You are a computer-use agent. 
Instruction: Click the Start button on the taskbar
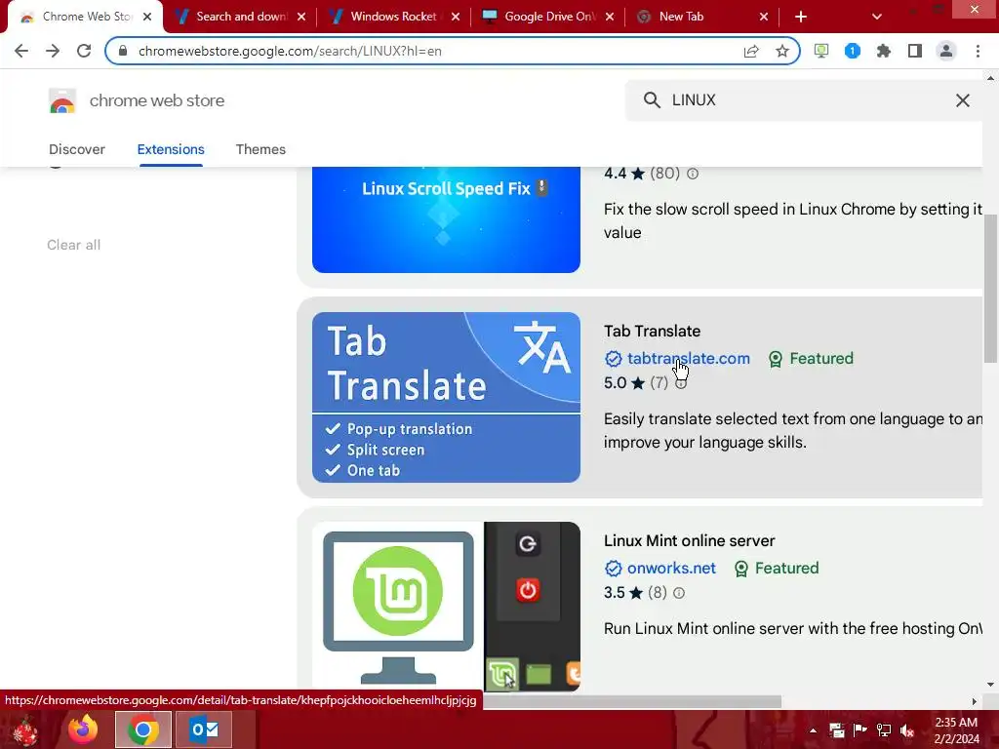tap(25, 729)
